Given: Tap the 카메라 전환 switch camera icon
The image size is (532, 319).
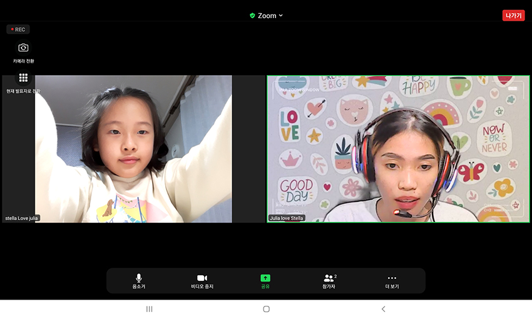Looking at the screenshot, I should (x=23, y=48).
